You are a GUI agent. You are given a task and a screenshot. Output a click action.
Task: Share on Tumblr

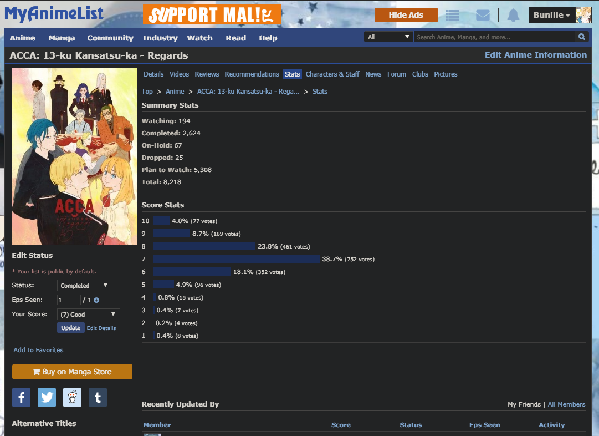[x=98, y=397]
